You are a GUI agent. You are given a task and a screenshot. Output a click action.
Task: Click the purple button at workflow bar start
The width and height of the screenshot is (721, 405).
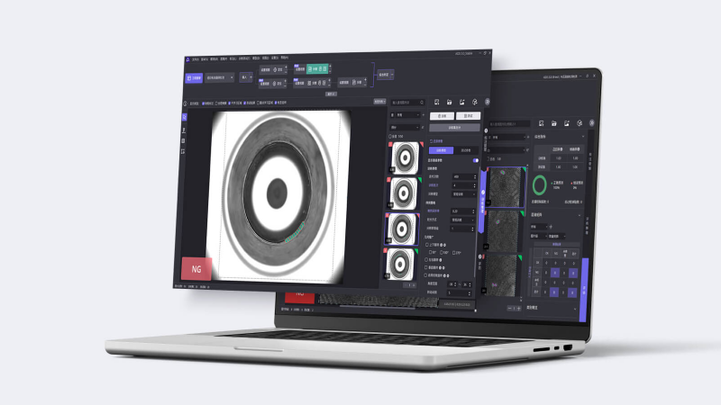pyautogui.click(x=193, y=77)
